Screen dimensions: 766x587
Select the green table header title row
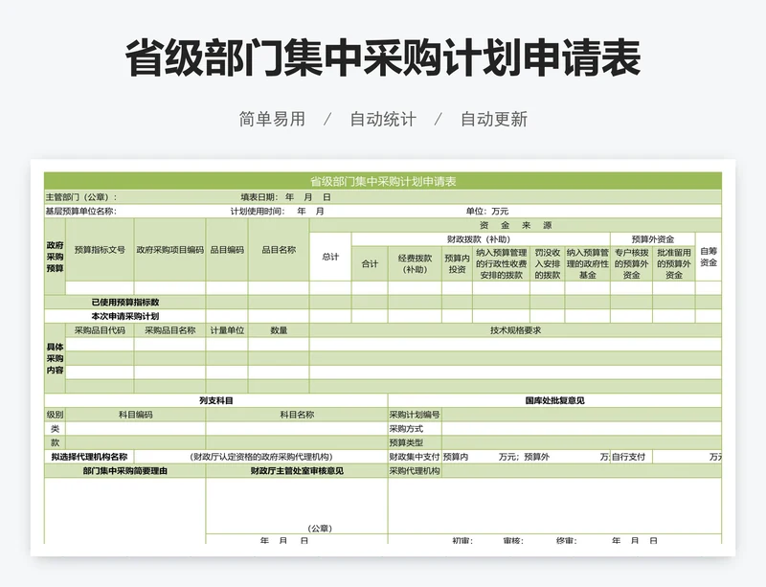383,181
